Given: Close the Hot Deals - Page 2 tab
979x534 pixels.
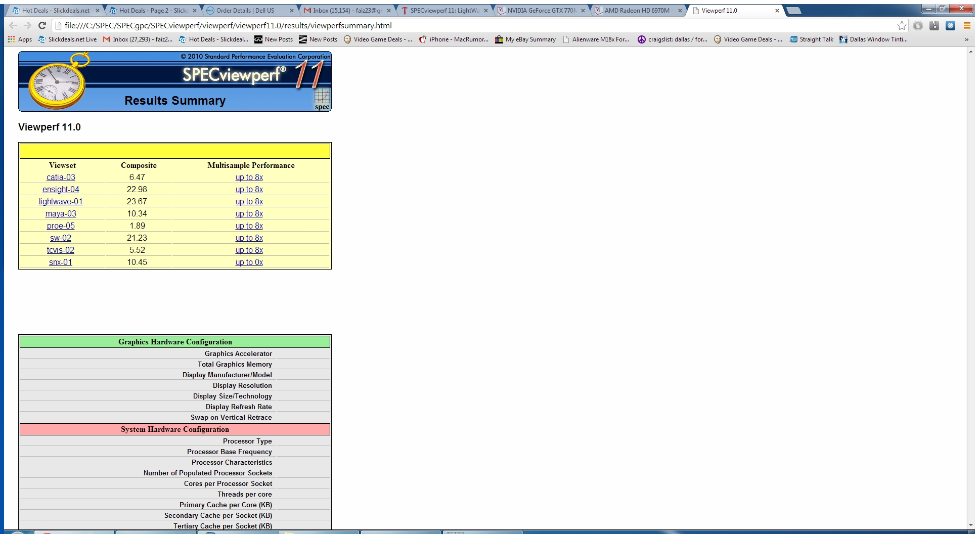Looking at the screenshot, I should pyautogui.click(x=195, y=10).
